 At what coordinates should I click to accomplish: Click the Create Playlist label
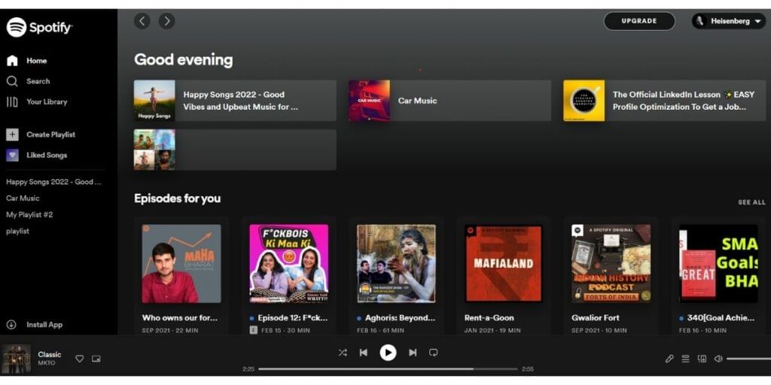(50, 135)
